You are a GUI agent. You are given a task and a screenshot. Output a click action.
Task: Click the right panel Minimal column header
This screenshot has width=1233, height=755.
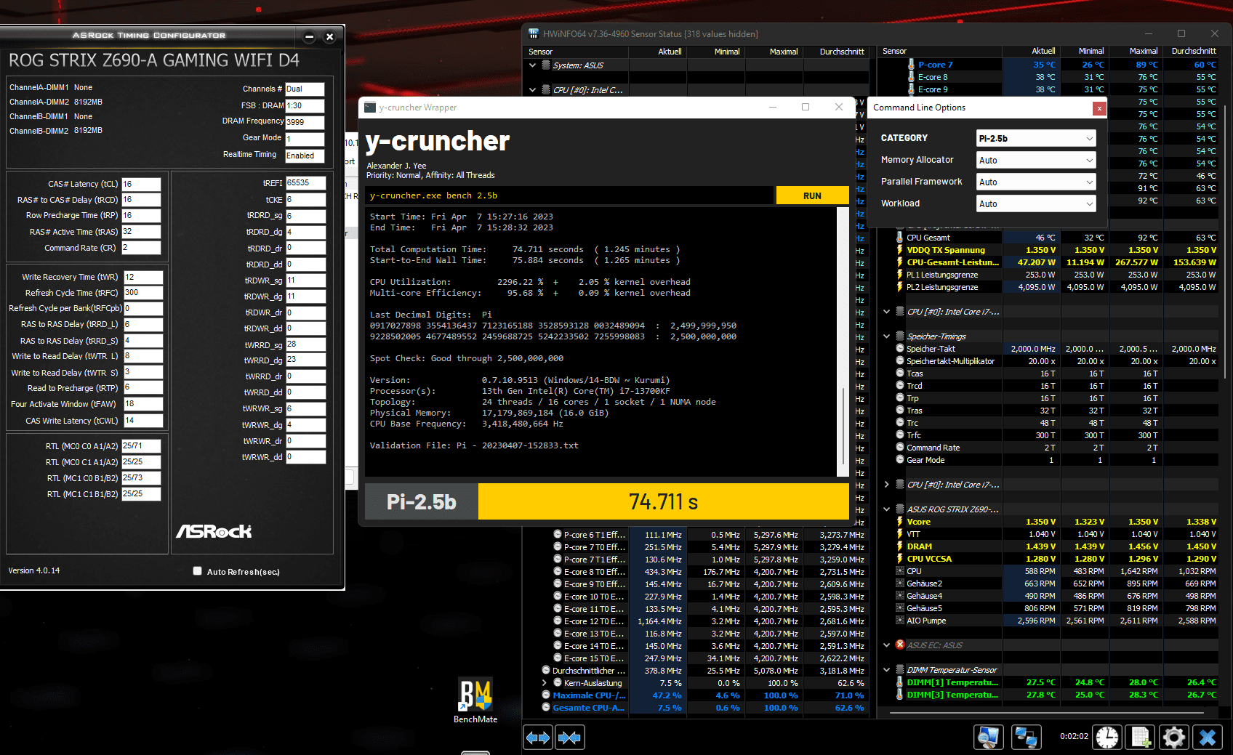tap(1085, 51)
